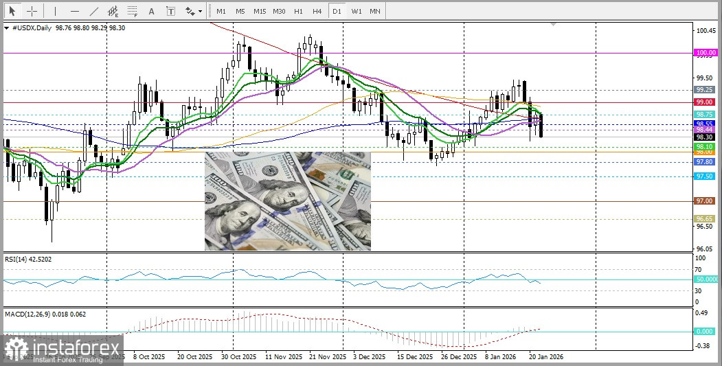The height and width of the screenshot is (366, 722).
Task: Click the MACD(12,26,9) indicator label
Action: pos(45,314)
